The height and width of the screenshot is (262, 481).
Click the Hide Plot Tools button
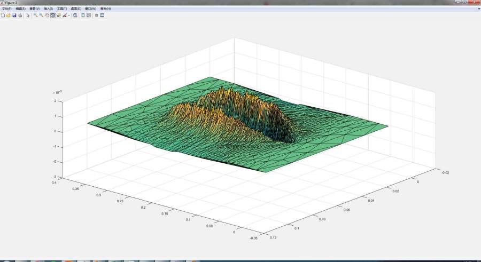(96, 15)
